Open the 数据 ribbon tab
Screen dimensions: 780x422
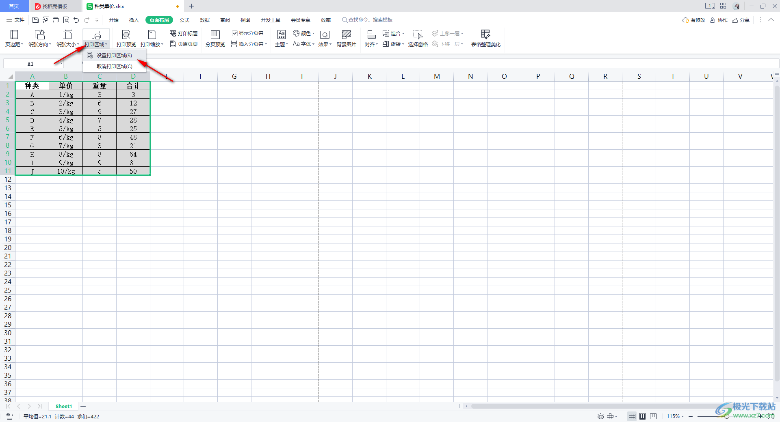coord(205,20)
